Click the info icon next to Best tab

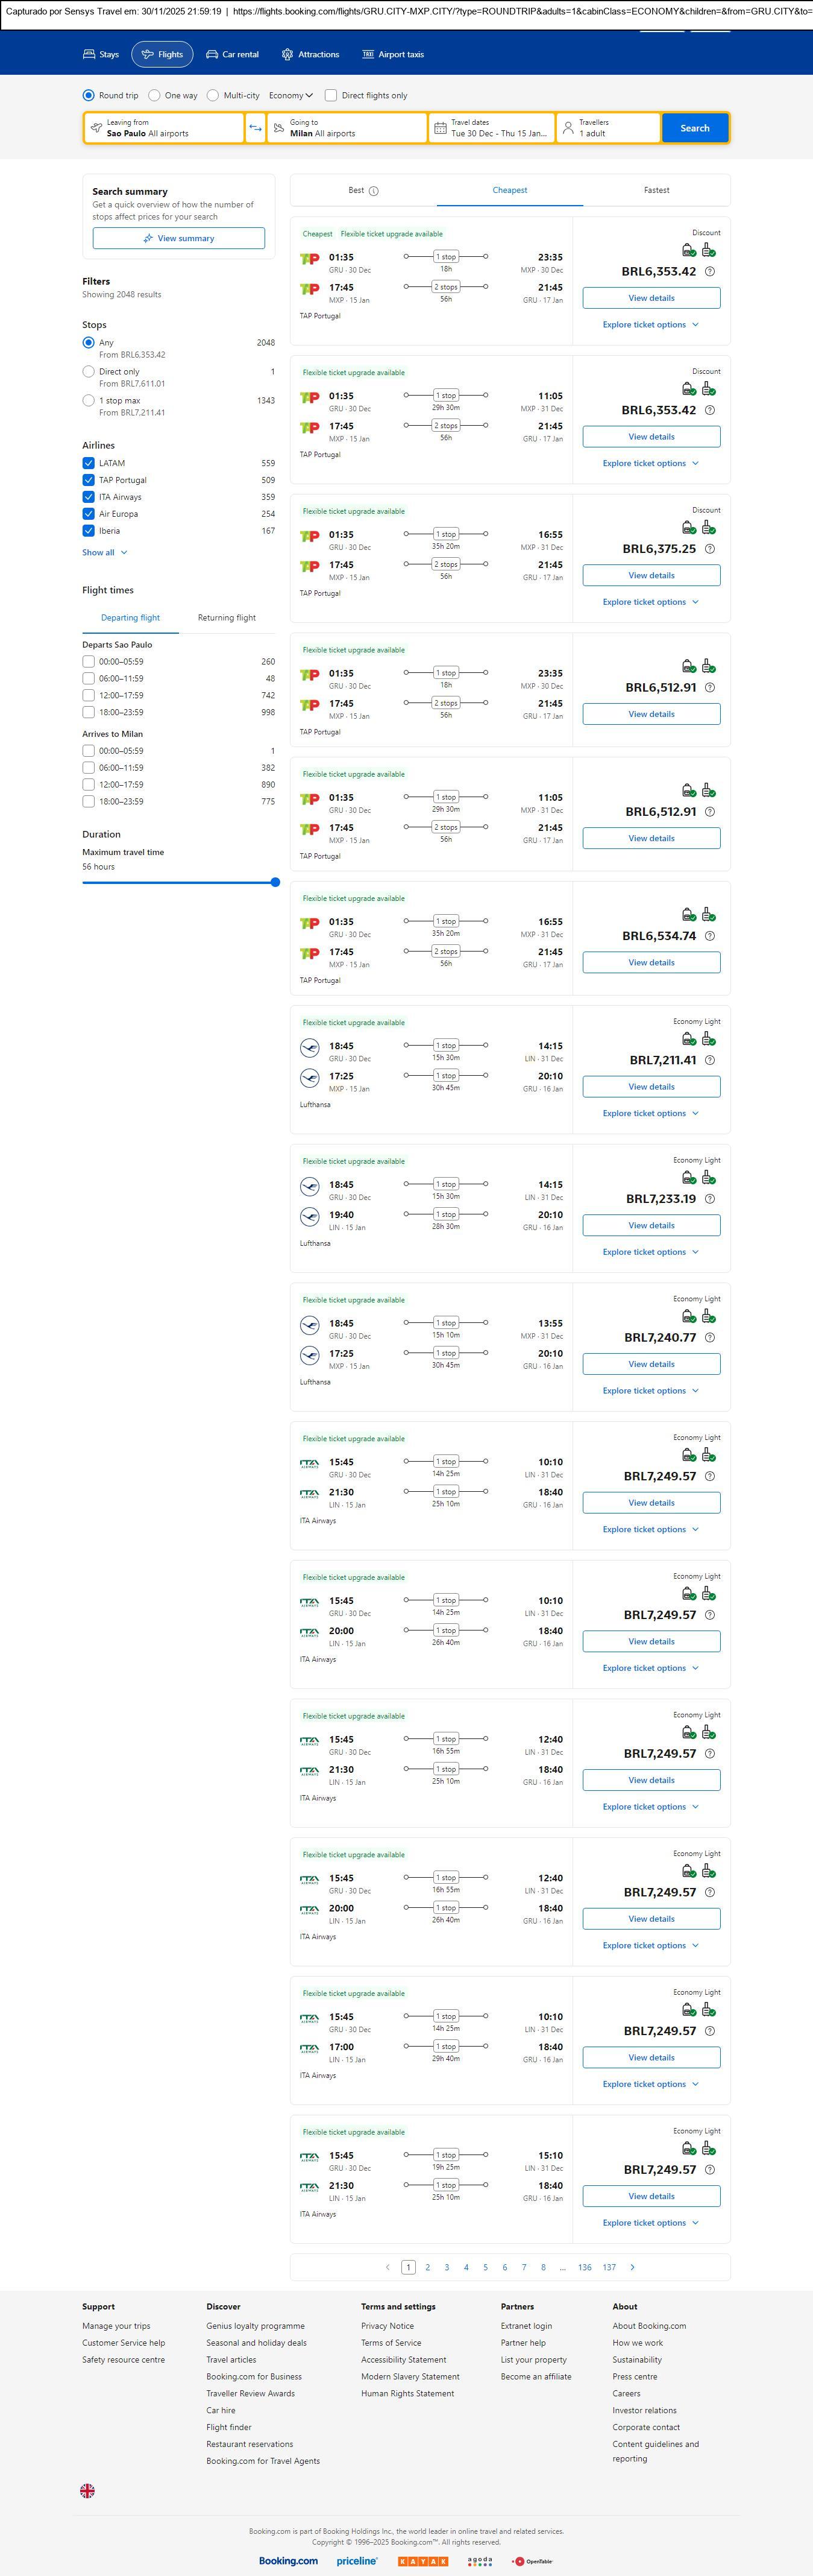coord(374,191)
